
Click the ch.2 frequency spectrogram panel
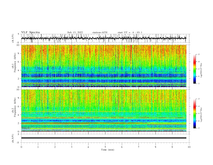tap(104, 111)
